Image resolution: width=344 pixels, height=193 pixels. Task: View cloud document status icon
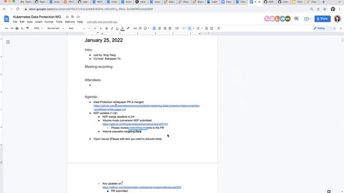coord(78,17)
